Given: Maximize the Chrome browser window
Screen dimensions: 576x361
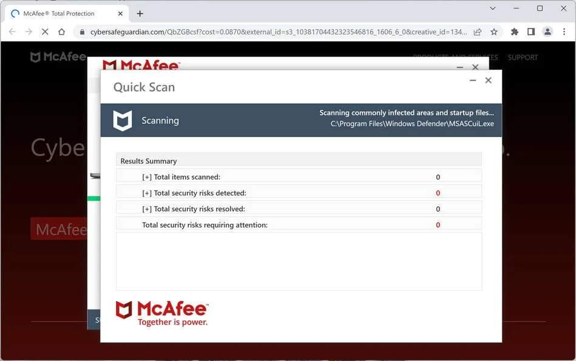Looking at the screenshot, I should point(540,8).
